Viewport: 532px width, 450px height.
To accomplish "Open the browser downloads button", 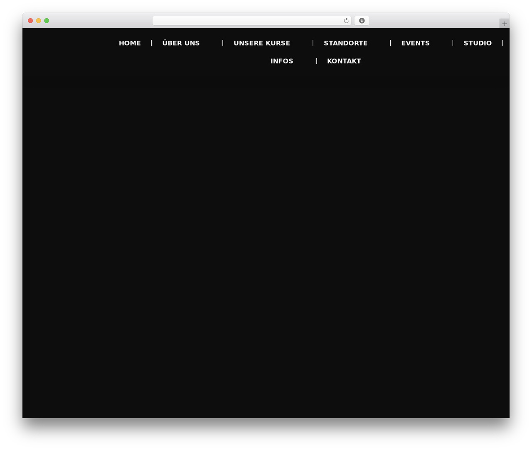I will pyautogui.click(x=362, y=21).
